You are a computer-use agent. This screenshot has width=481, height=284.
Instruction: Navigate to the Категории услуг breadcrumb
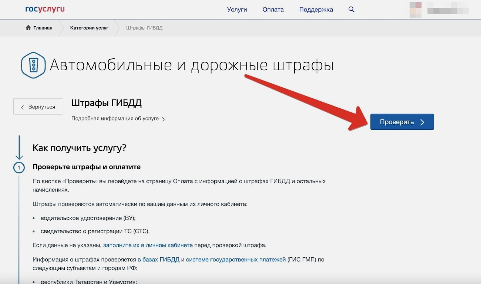point(89,28)
